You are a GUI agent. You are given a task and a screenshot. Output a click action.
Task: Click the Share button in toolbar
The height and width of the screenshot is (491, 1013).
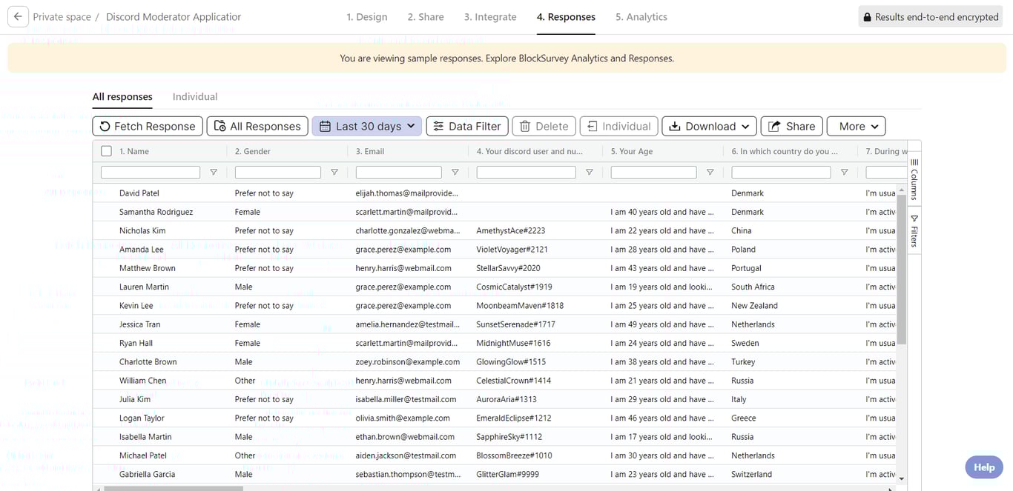click(x=791, y=127)
